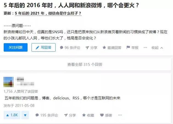The image size is (173, 124).
Task: Open the answer author's avatar thumbnail
Action: [x=9, y=82]
